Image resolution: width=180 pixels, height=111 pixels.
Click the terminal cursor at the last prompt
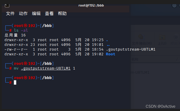[x=15, y=83]
